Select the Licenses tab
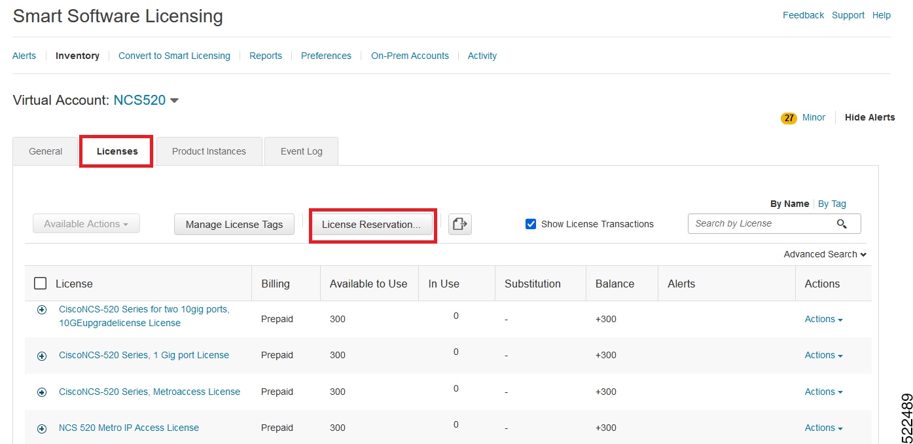 [117, 151]
